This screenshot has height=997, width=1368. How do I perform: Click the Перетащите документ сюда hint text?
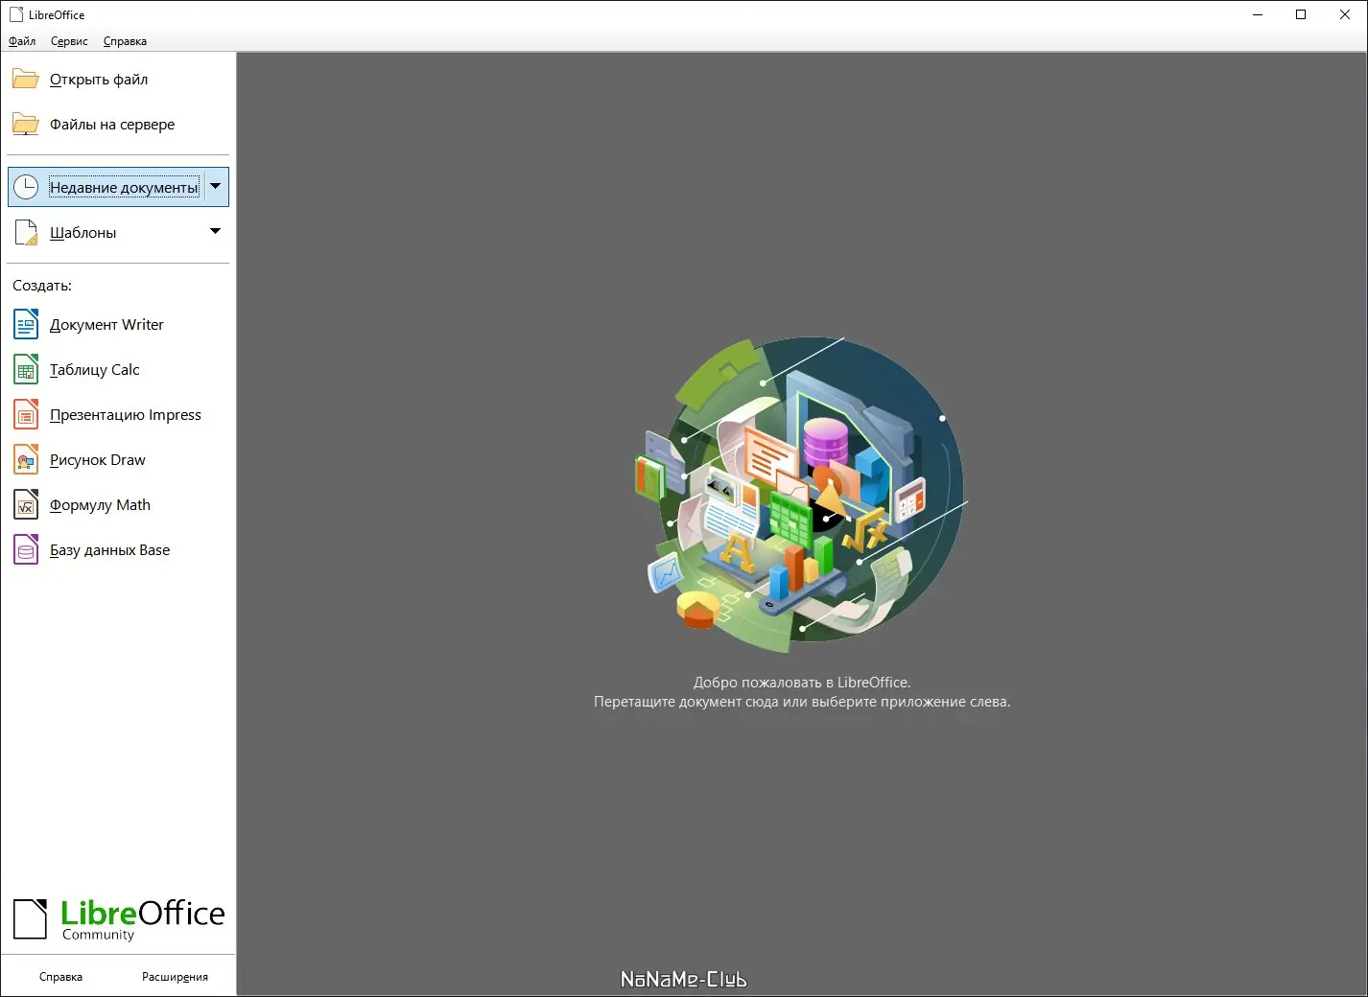(x=802, y=702)
